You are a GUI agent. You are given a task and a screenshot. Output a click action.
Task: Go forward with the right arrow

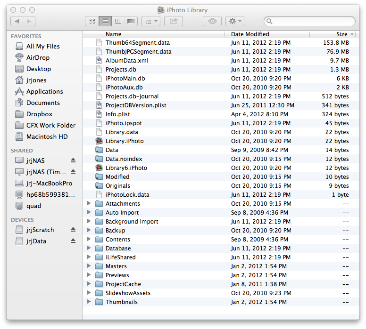click(29, 22)
